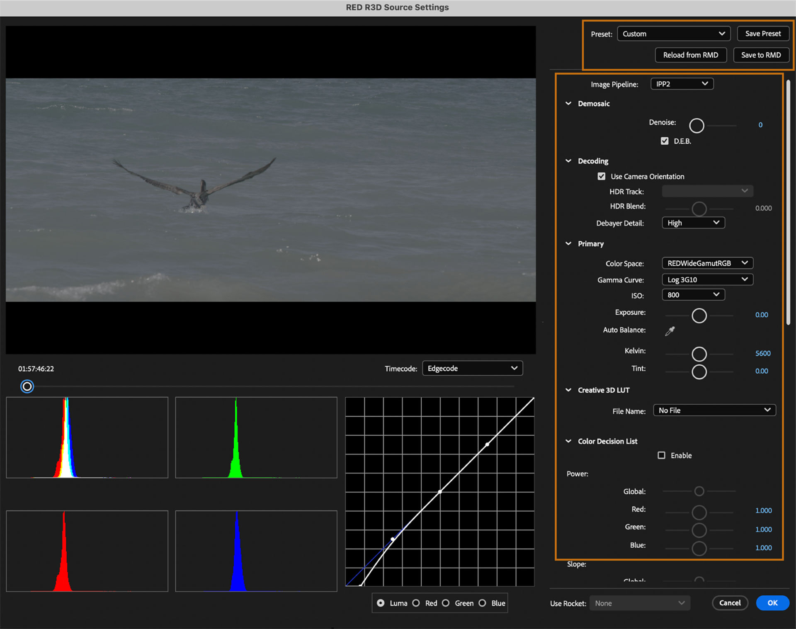Collapse the Color Decision List section

point(568,441)
